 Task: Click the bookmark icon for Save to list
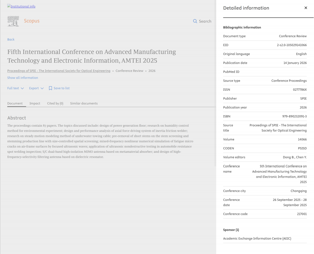pyautogui.click(x=50, y=88)
